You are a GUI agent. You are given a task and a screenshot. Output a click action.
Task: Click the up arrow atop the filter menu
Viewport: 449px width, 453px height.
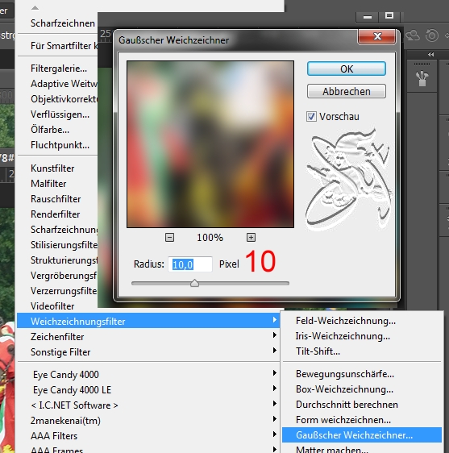click(35, 8)
